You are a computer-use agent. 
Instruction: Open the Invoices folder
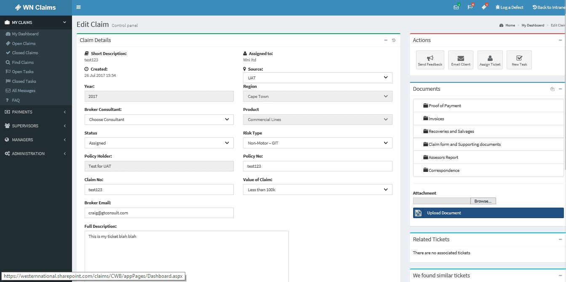point(489,119)
